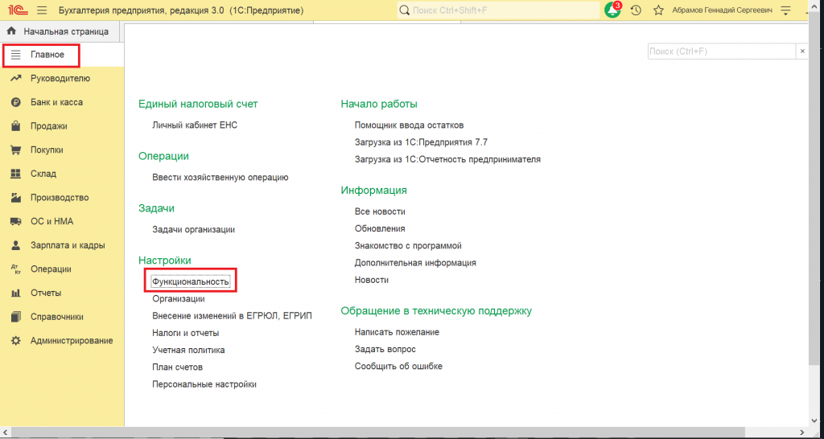Open Все новости link
This screenshot has width=824, height=439.
(x=380, y=211)
